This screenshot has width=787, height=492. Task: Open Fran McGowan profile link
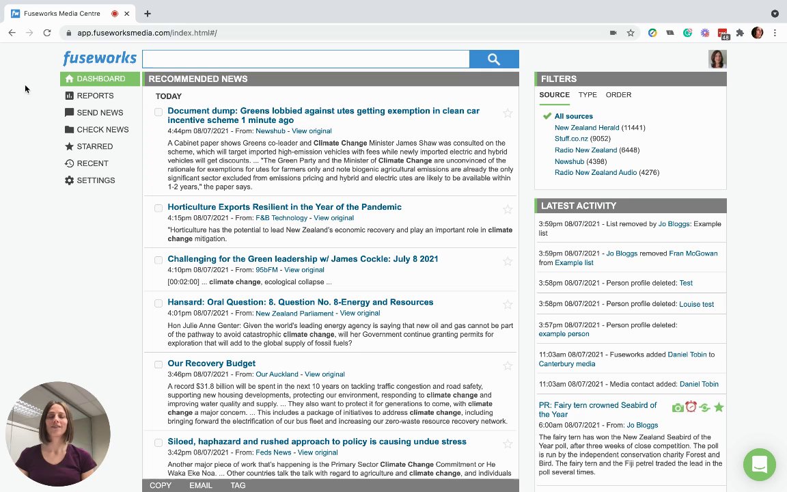click(693, 254)
